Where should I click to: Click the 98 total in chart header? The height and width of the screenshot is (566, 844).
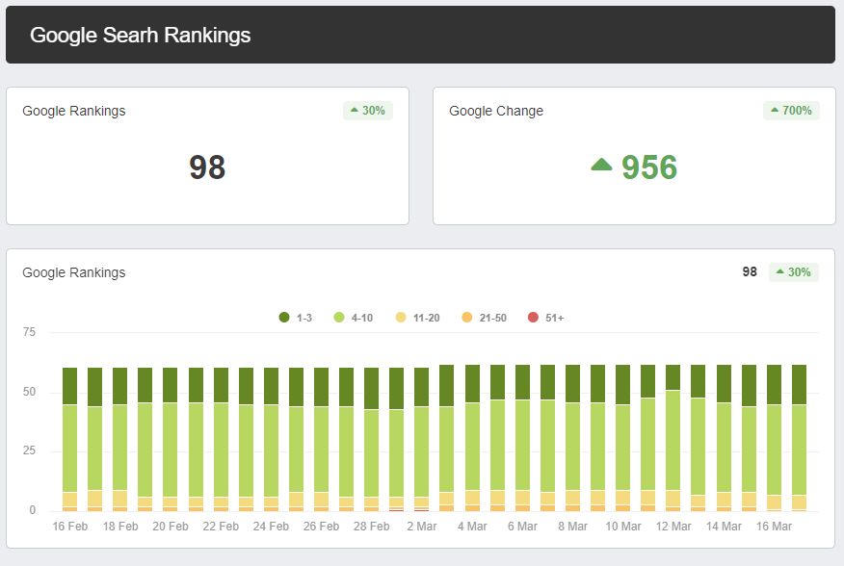click(x=750, y=272)
